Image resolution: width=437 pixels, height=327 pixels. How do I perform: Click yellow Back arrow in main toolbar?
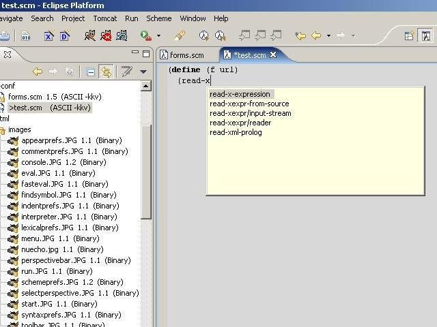point(316,35)
